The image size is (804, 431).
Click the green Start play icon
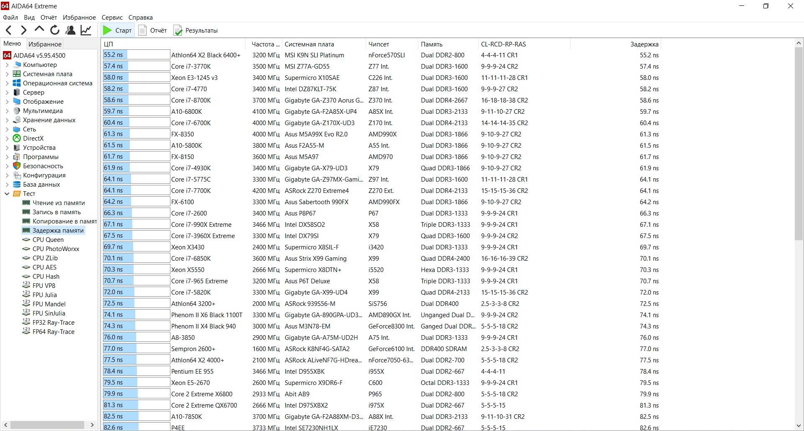click(x=107, y=30)
